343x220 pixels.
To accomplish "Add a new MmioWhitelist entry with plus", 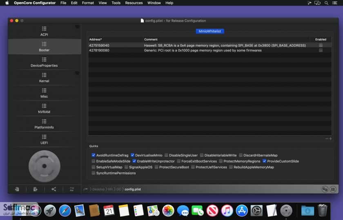I will click(x=330, y=139).
